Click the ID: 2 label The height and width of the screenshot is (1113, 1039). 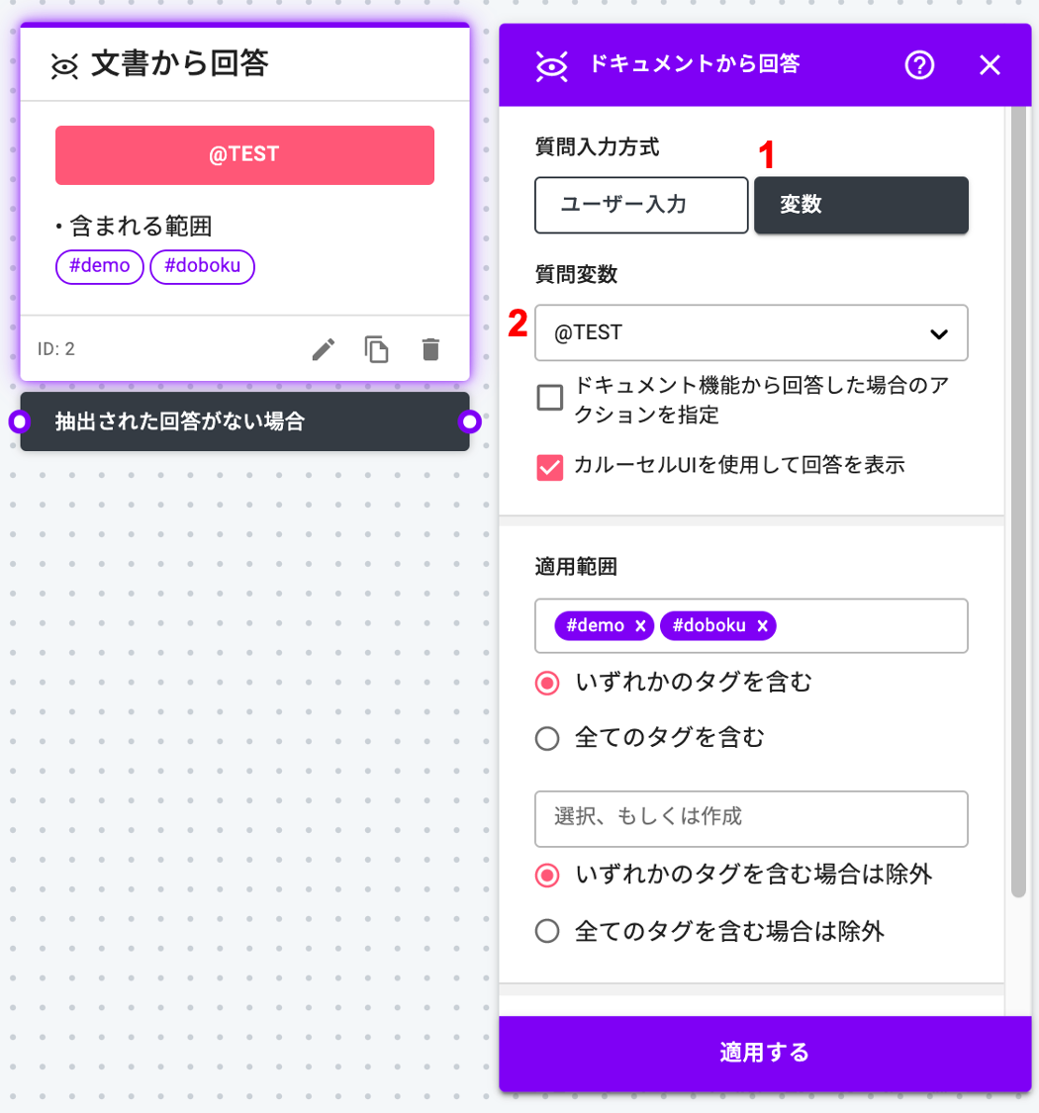click(x=56, y=349)
